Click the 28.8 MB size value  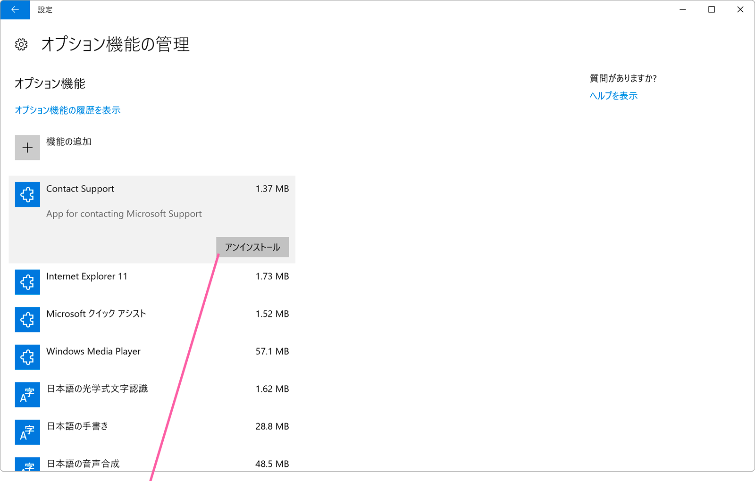pyautogui.click(x=272, y=426)
